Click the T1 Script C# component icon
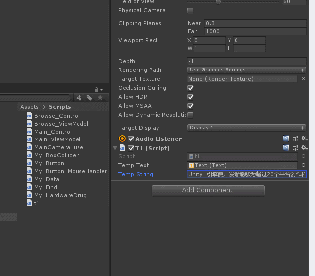The height and width of the screenshot is (276, 315). [x=122, y=148]
